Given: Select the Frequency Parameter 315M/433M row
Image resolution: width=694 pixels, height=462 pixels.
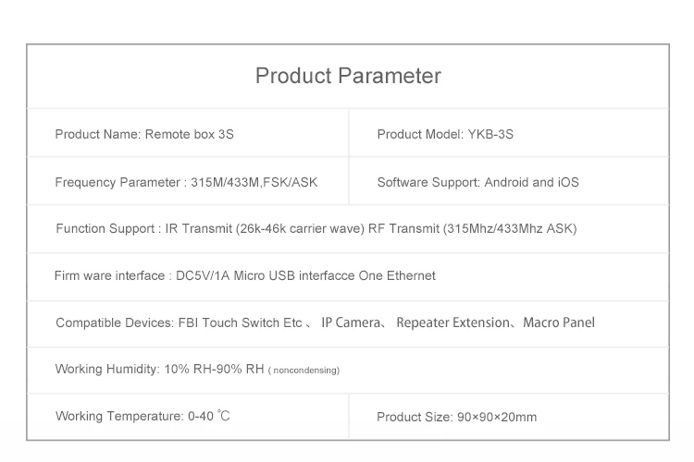Looking at the screenshot, I should [186, 183].
